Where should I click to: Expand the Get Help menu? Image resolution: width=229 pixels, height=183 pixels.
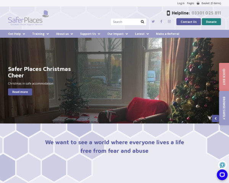pyautogui.click(x=16, y=34)
